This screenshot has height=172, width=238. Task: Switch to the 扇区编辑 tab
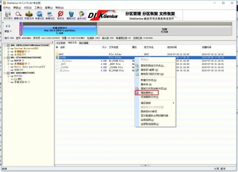click(x=84, y=43)
